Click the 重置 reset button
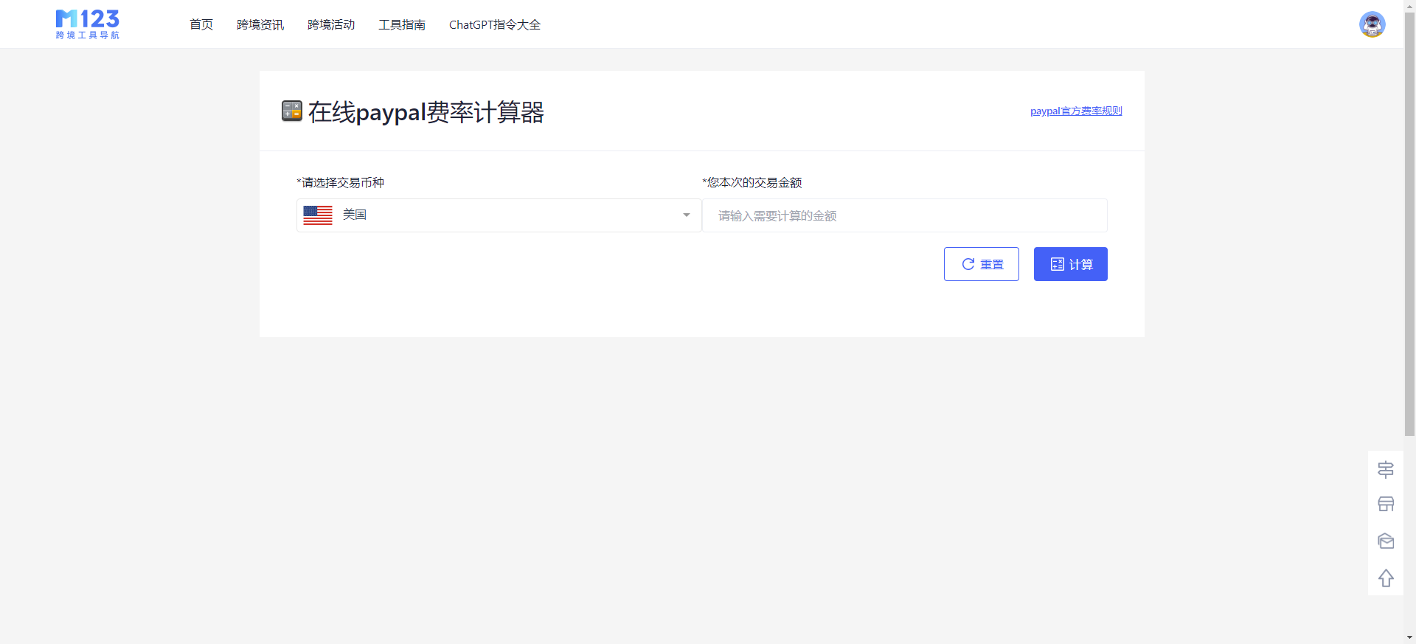Viewport: 1416px width, 644px height. [982, 264]
